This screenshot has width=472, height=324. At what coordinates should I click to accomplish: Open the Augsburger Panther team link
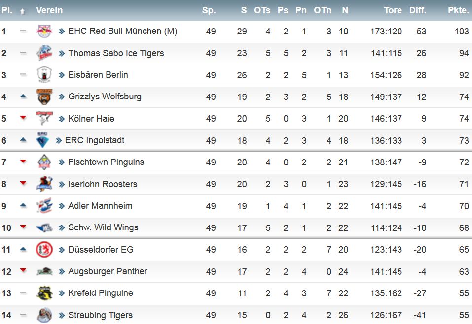[108, 271]
